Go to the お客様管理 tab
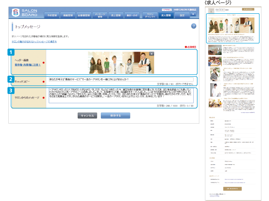This screenshot has width=269, height=201. tap(84, 16)
